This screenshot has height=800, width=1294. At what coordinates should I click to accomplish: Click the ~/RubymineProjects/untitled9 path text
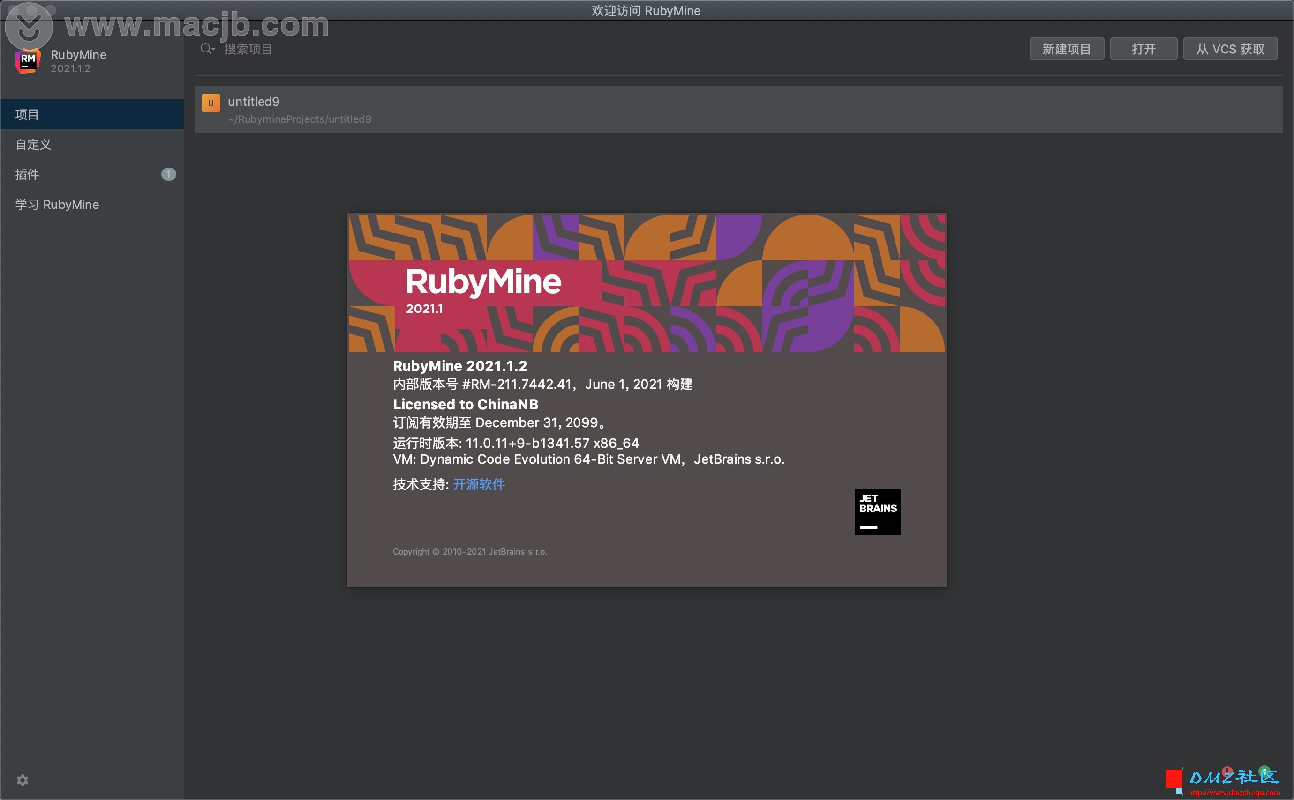click(x=300, y=119)
